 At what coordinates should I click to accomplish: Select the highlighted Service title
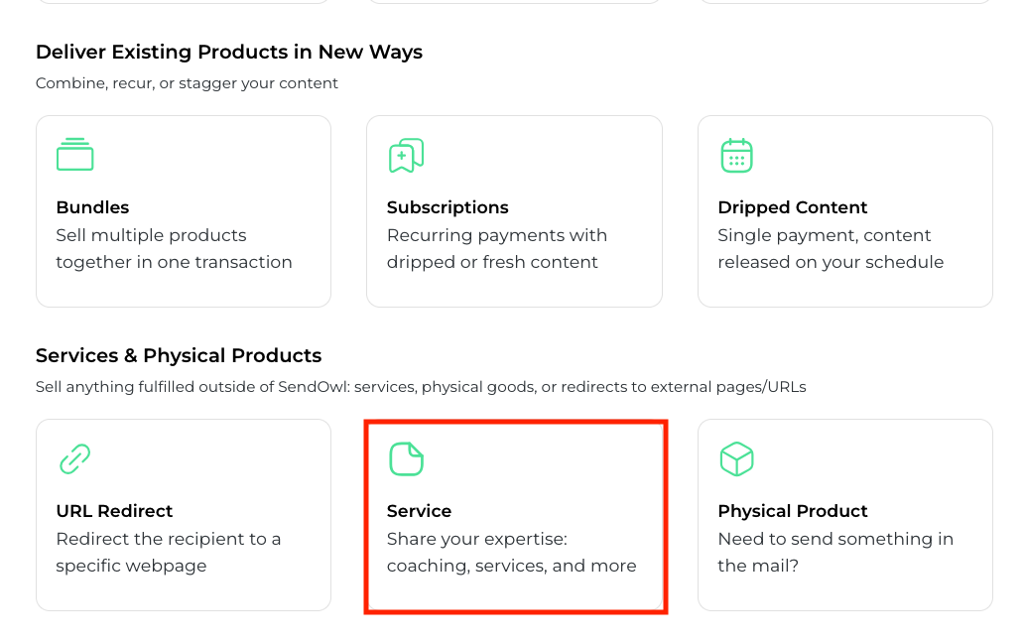419,511
